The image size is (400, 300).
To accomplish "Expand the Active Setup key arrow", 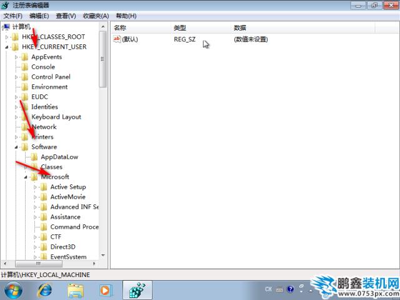I will [x=35, y=187].
